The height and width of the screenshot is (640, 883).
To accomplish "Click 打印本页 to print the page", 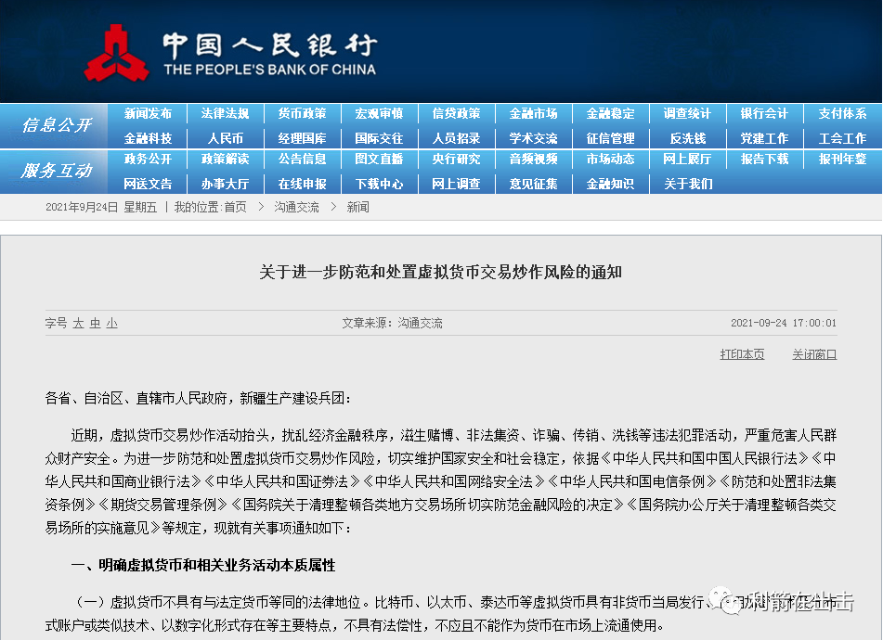I will [x=742, y=354].
